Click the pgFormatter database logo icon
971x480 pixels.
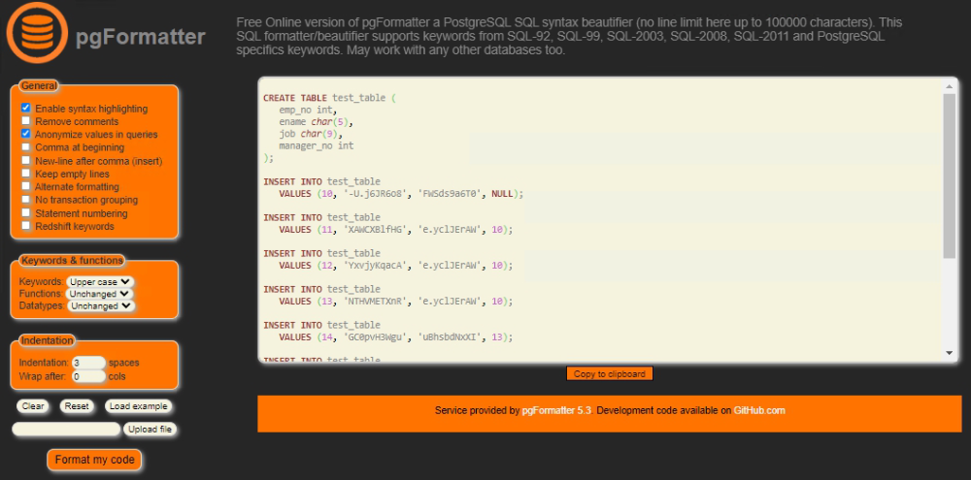(x=37, y=32)
